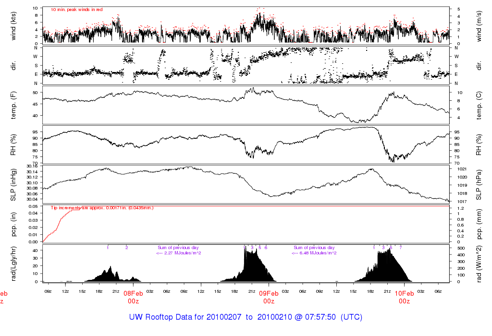The image size is (492, 336).
Task: Click the 'wind (m/s)' axis label
Action: (x=479, y=26)
